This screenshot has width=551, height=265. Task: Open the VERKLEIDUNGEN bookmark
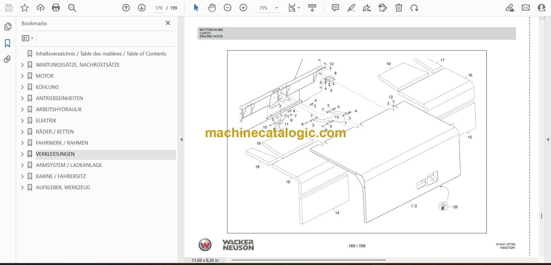55,154
